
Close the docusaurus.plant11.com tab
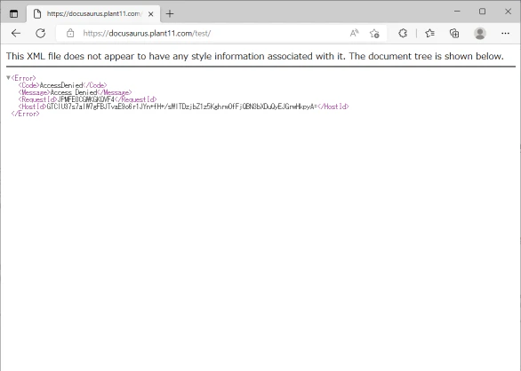click(x=151, y=14)
